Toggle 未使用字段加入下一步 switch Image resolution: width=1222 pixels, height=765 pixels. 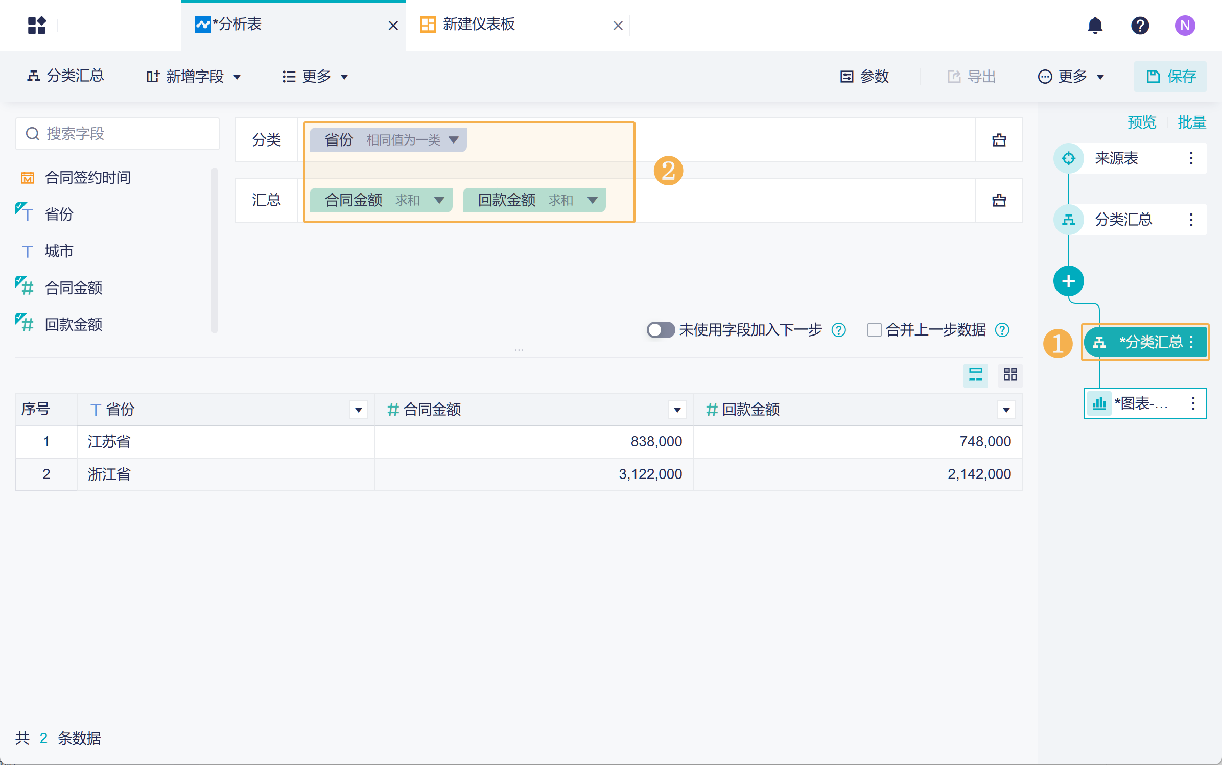660,330
